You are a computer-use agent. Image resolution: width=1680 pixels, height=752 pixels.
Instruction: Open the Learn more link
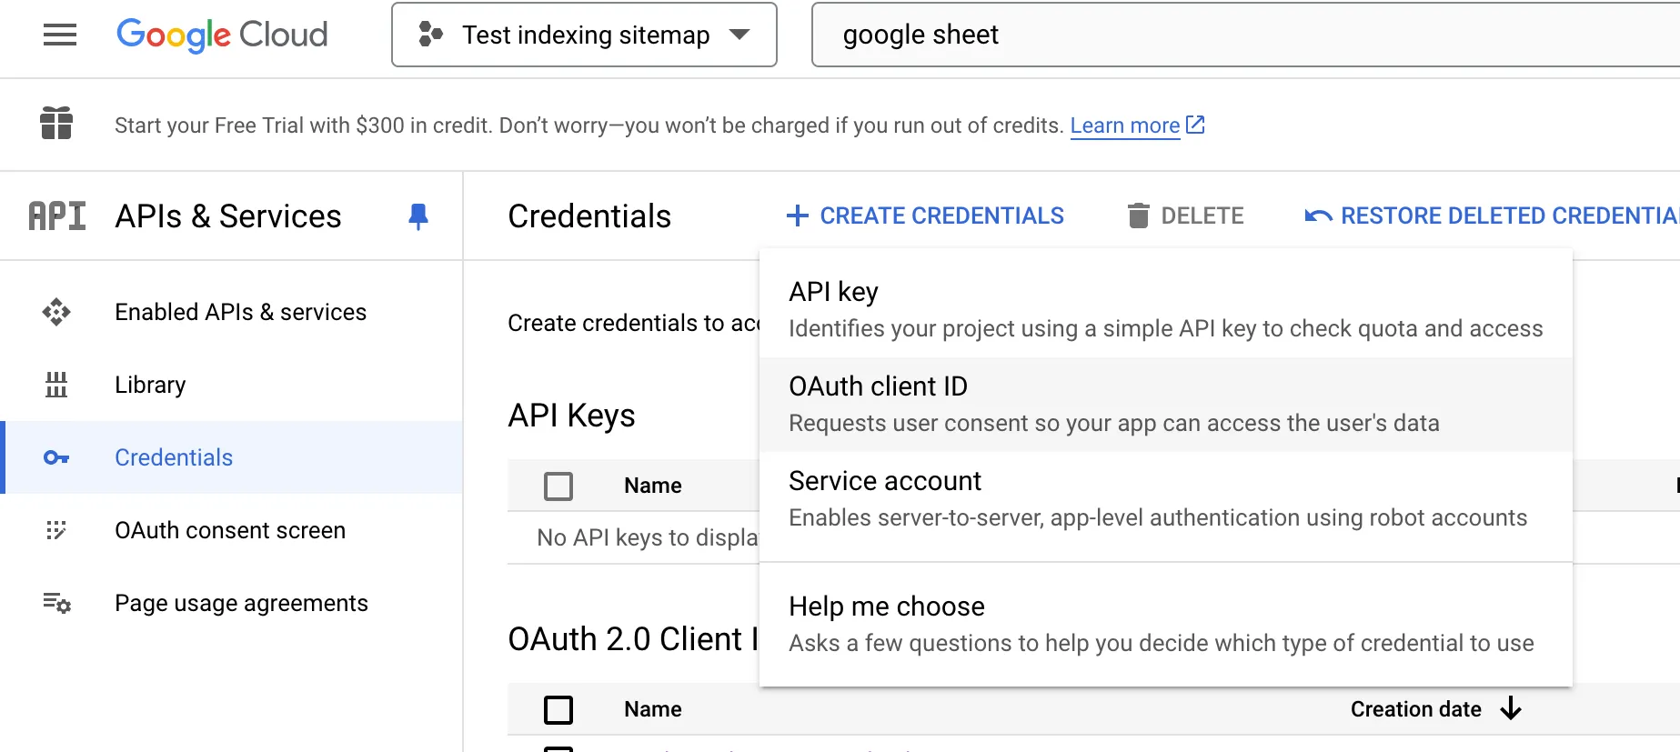coord(1137,125)
